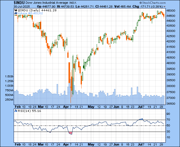This screenshot has width=180, height=147.
Task: Click the Feb label under the RSI panel
Action: (x=18, y=144)
